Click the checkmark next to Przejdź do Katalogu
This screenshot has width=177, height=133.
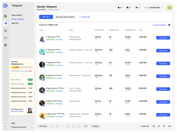[x=30, y=84]
